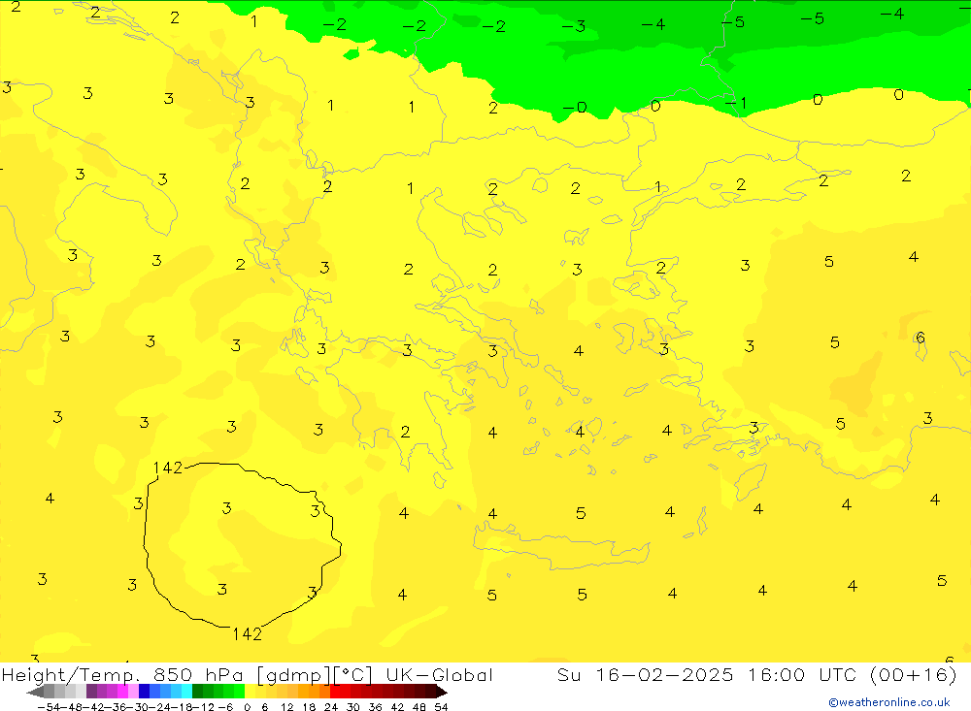971x711 pixels.
Task: Click the dark green swatch above -12 in legend
Action: point(197,692)
